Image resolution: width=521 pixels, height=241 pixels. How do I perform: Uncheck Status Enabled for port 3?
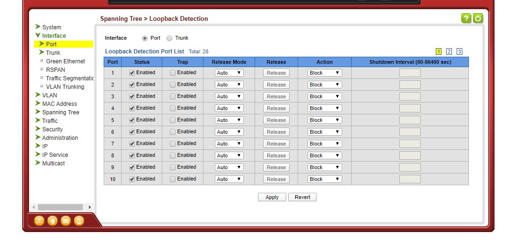pyautogui.click(x=132, y=96)
